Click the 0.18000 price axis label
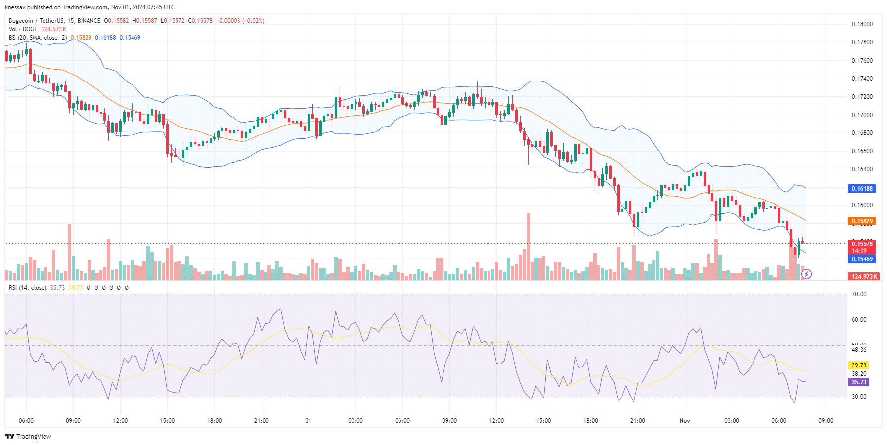The width and height of the screenshot is (887, 445). [x=862, y=24]
